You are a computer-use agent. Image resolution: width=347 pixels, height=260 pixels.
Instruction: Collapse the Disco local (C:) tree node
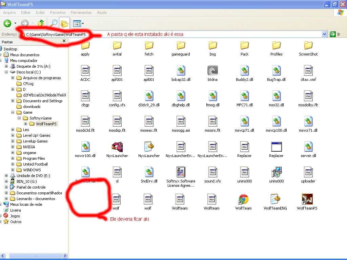6,72
